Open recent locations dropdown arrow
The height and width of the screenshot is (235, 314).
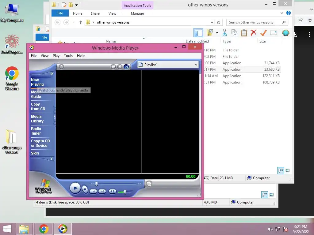click(74, 22)
